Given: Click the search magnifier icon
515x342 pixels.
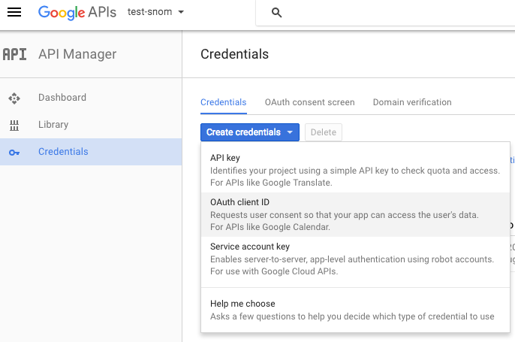Looking at the screenshot, I should [x=276, y=13].
